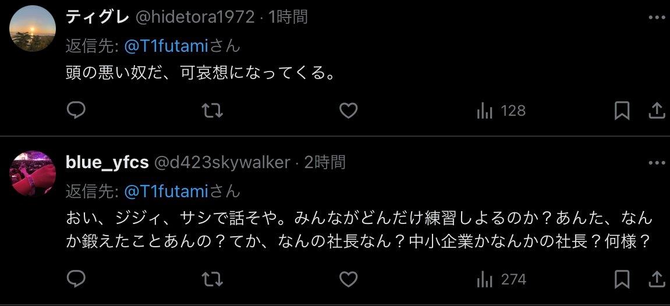Bookmark ティグレ's tweet
This screenshot has height=306, width=670.
pyautogui.click(x=622, y=111)
